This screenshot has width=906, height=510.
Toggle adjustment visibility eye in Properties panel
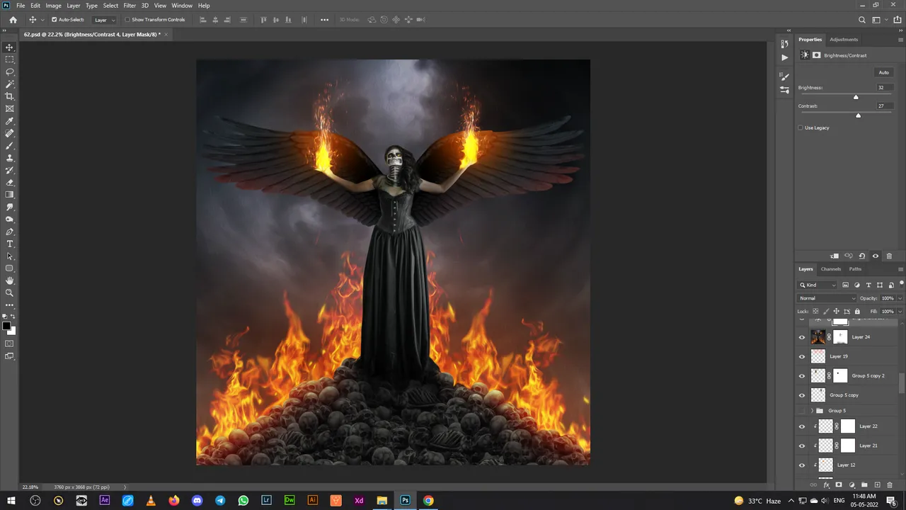click(x=876, y=256)
